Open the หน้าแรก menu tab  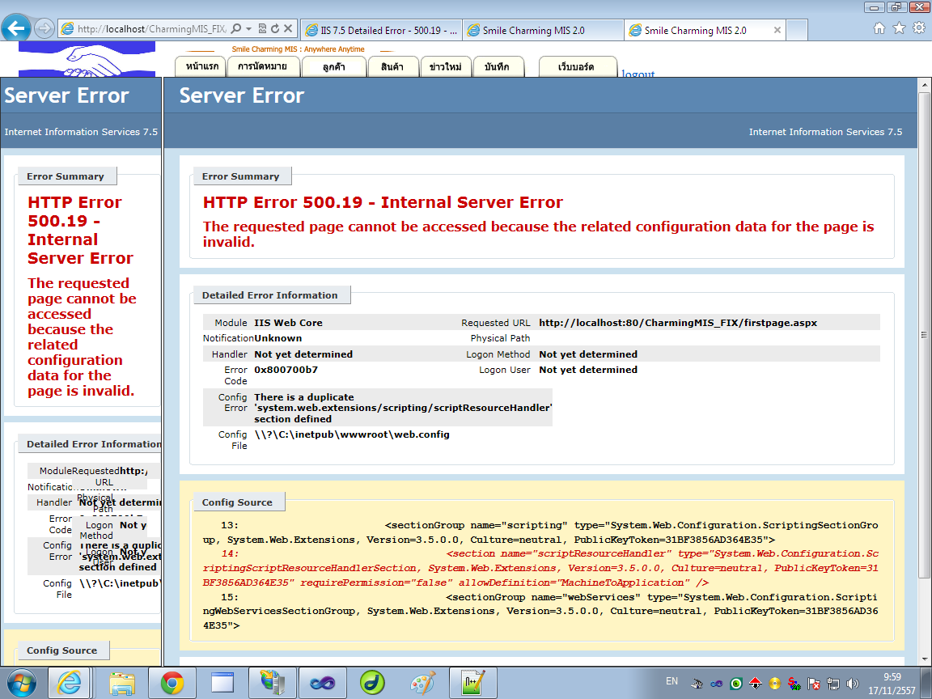pyautogui.click(x=202, y=66)
